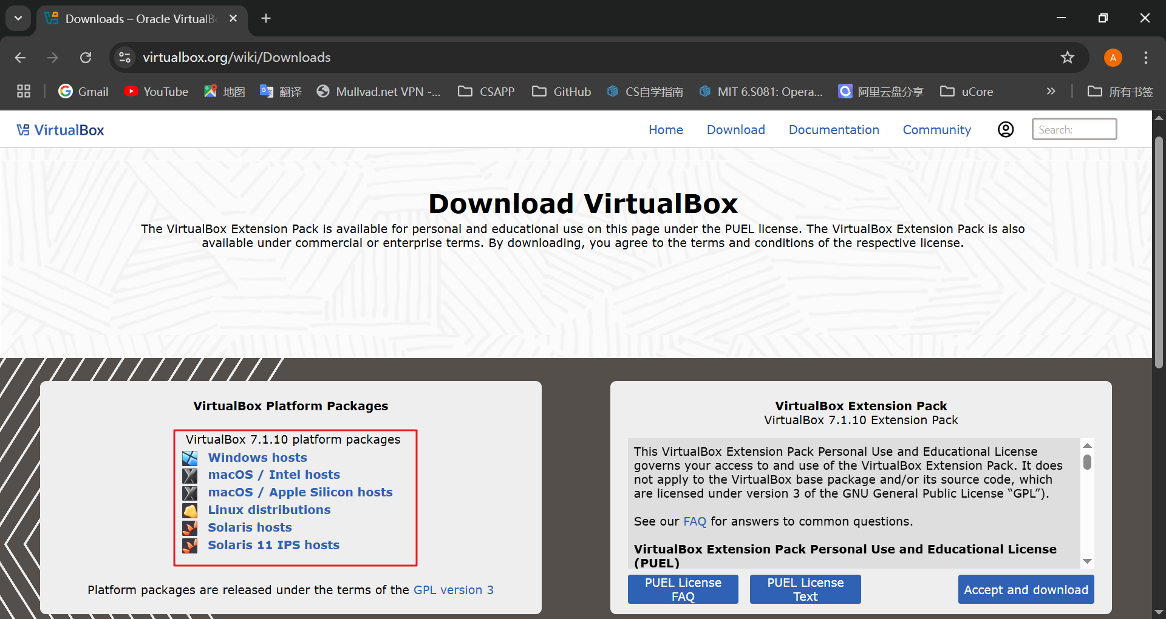Open the Documentation nav menu item
The width and height of the screenshot is (1166, 619).
pyautogui.click(x=833, y=130)
